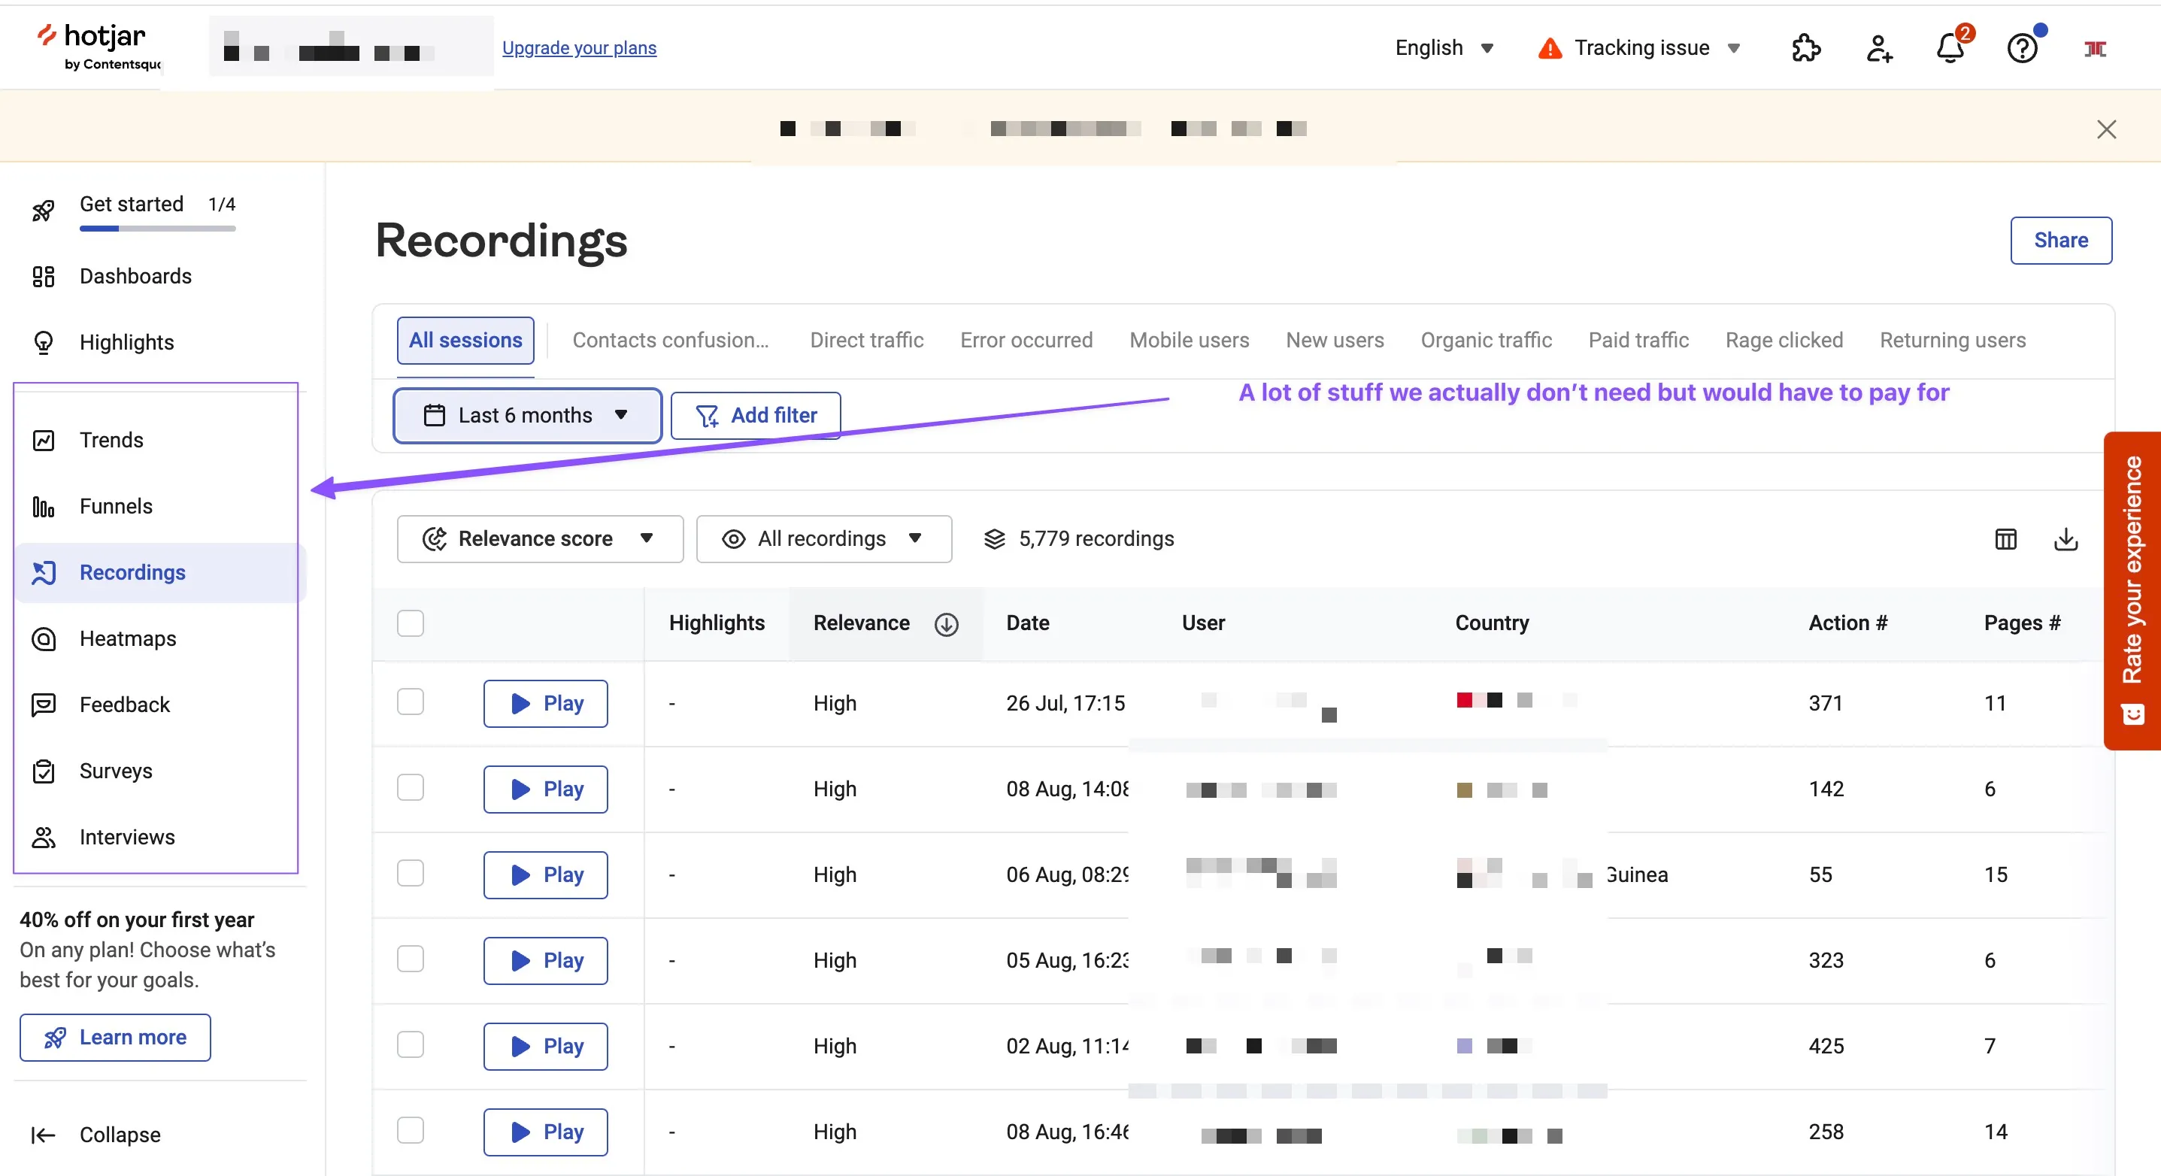Open the Interviews section

click(x=126, y=836)
